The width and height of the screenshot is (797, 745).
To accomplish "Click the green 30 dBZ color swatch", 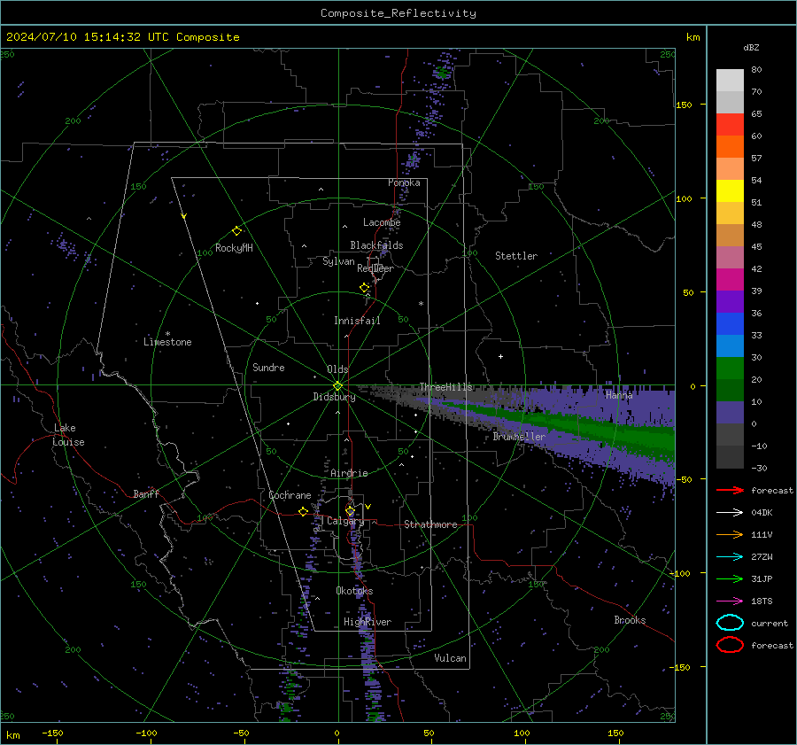I will [730, 368].
